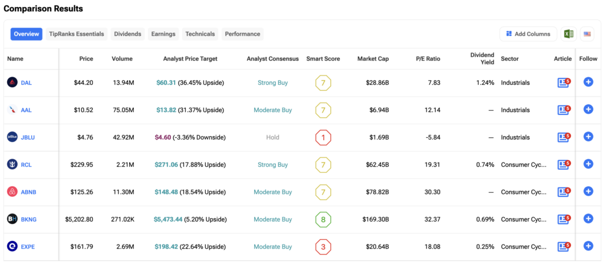Image resolution: width=604 pixels, height=264 pixels.
Task: Click the Booking Holdings logo icon
Action: tap(12, 219)
